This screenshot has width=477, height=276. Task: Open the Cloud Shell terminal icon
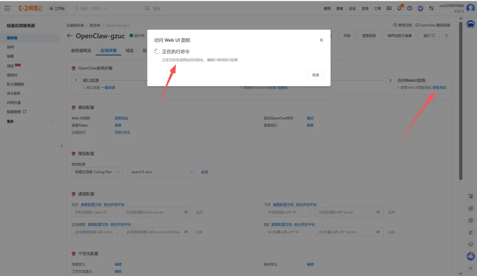click(x=389, y=8)
